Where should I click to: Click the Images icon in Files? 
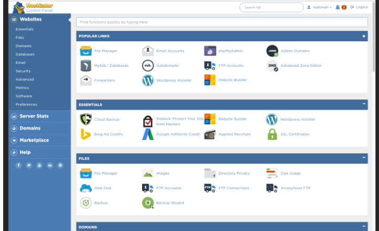(x=148, y=173)
